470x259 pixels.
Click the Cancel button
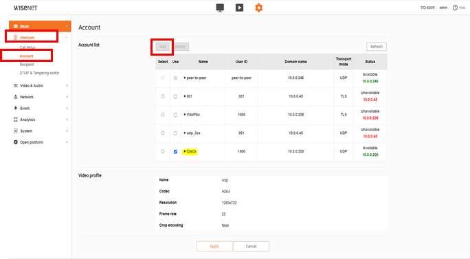click(251, 246)
